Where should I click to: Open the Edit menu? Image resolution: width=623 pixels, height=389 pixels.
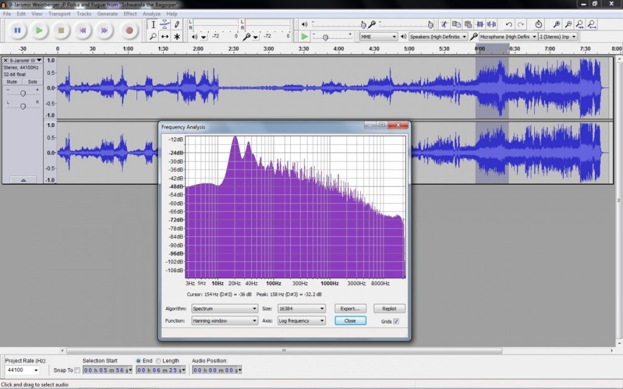21,13
